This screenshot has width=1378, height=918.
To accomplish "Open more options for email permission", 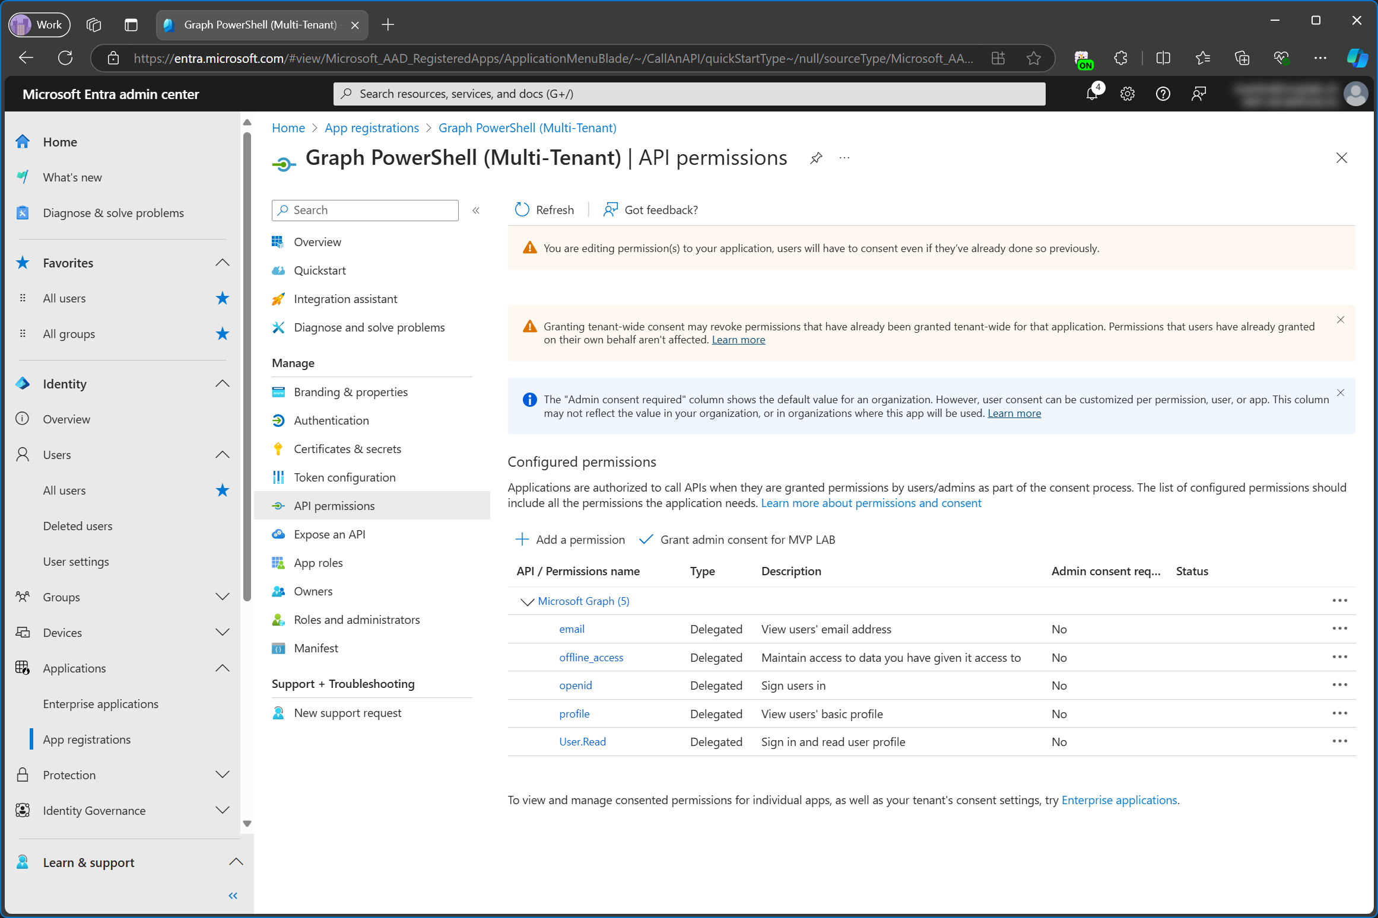I will coord(1340,629).
